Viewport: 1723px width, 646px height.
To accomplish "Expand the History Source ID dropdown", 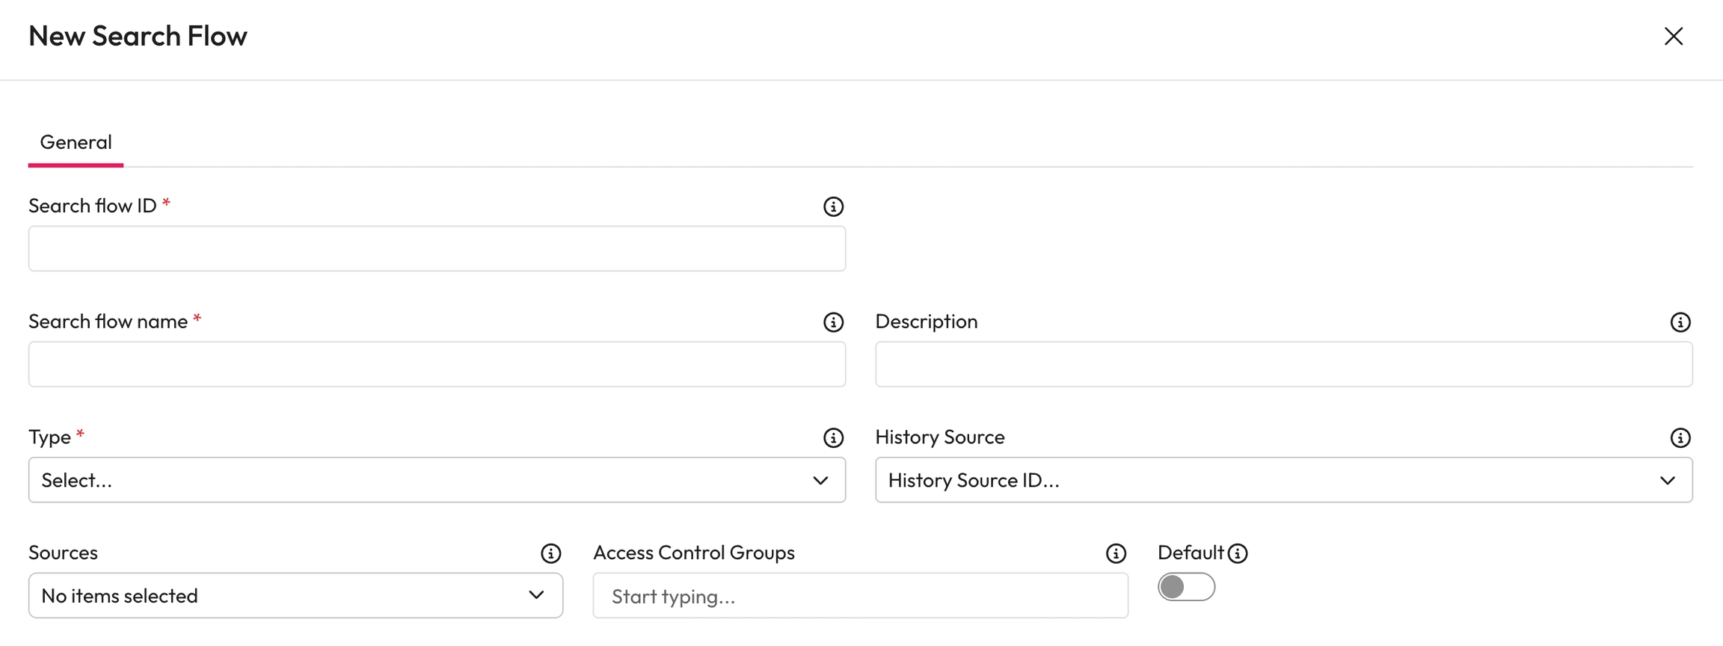I will [1283, 480].
